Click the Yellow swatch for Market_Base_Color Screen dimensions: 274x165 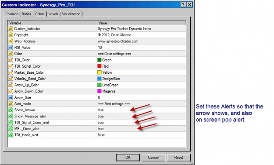(100, 72)
